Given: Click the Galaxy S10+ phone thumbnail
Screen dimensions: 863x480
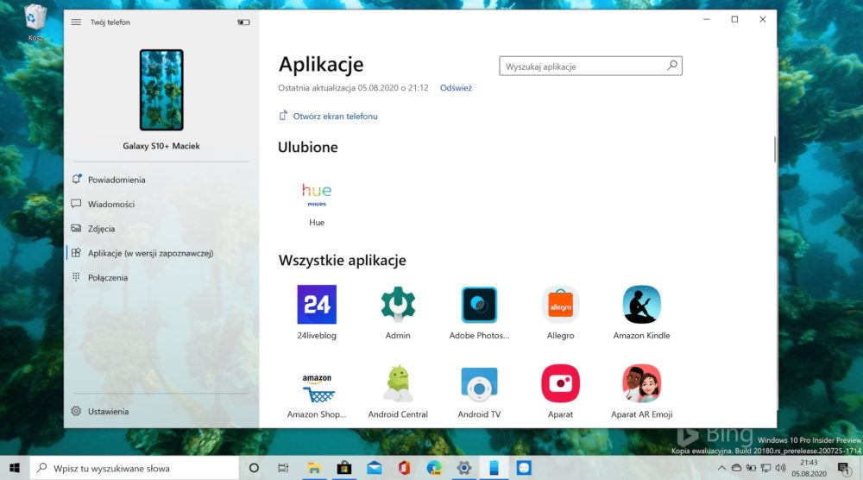Looking at the screenshot, I should click(x=161, y=90).
